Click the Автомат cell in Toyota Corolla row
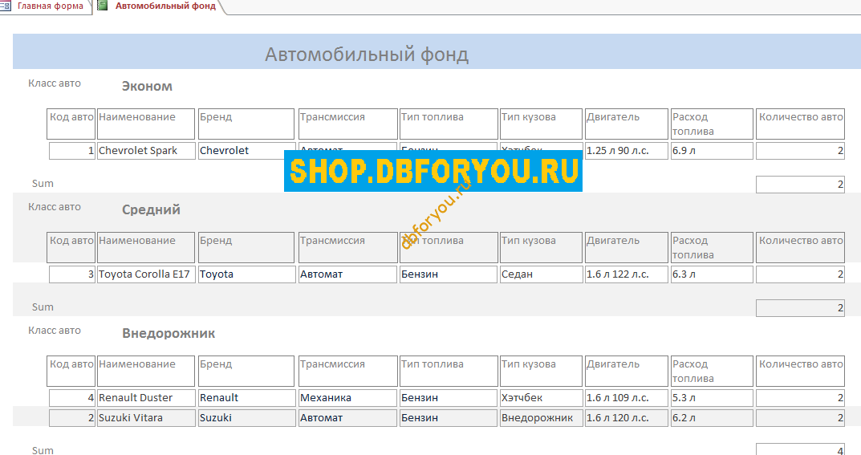This screenshot has height=455, width=861. [x=347, y=274]
